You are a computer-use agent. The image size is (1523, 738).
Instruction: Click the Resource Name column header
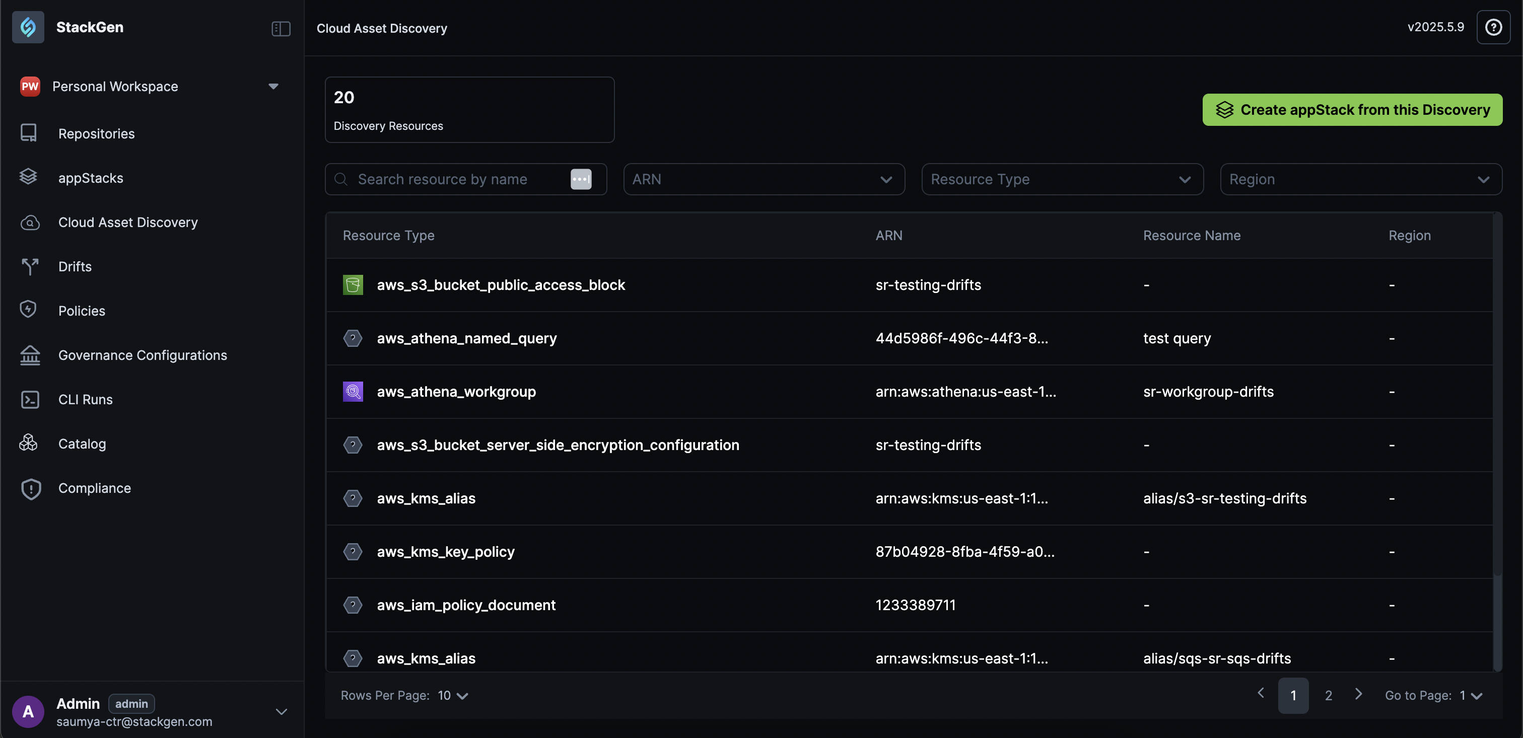click(x=1191, y=235)
